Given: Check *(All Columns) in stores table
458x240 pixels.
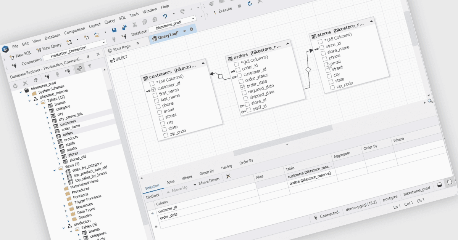Looking at the screenshot, I should point(320,42).
